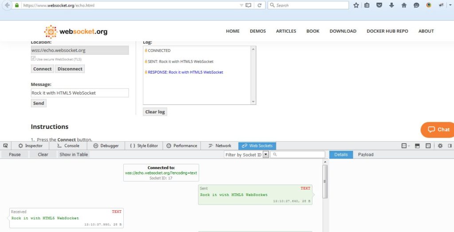Switch to the Payload pane tab
Screen dimensions: 454x232
[x=366, y=155]
